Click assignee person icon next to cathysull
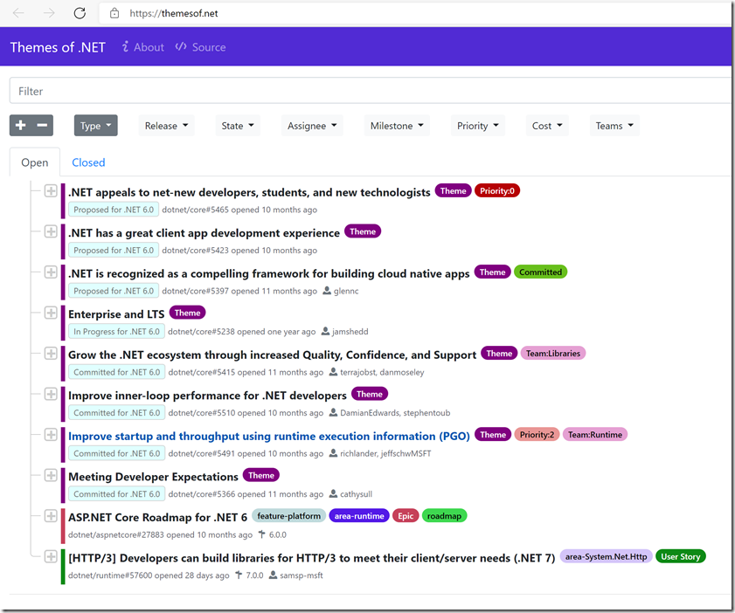This screenshot has width=735, height=613. tap(333, 493)
